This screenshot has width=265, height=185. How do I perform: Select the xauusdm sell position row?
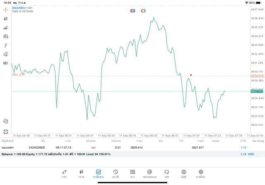[x=124, y=147]
